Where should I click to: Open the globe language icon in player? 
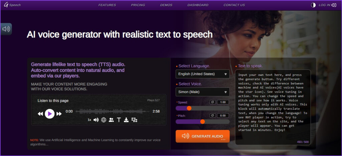pyautogui.click(x=104, y=120)
